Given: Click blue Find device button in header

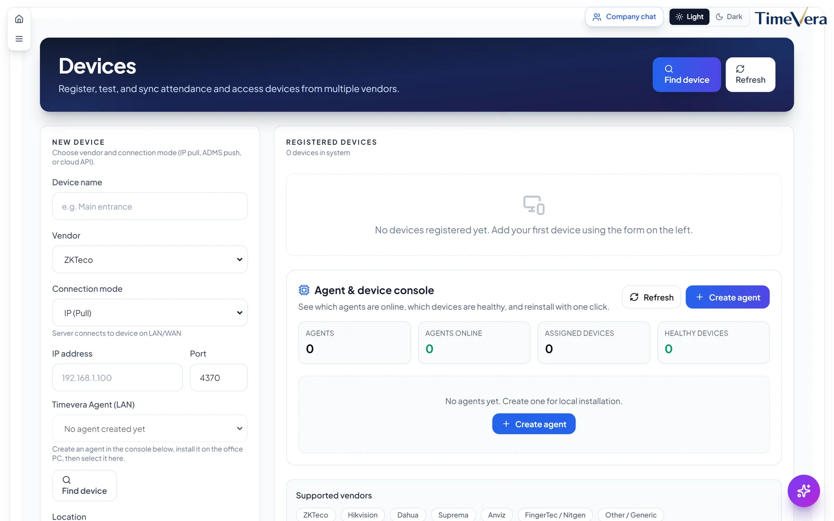Looking at the screenshot, I should [x=686, y=75].
